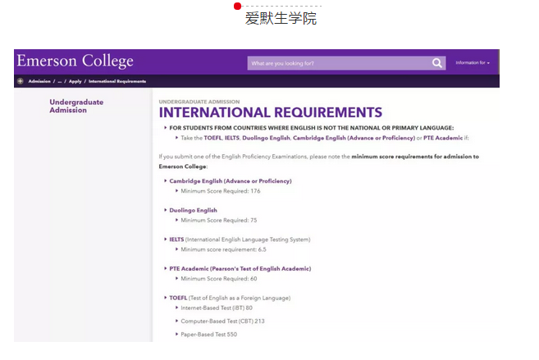The width and height of the screenshot is (539, 360).
Task: Click bold 'minimum score requirements for admission to' text
Action: (415, 157)
